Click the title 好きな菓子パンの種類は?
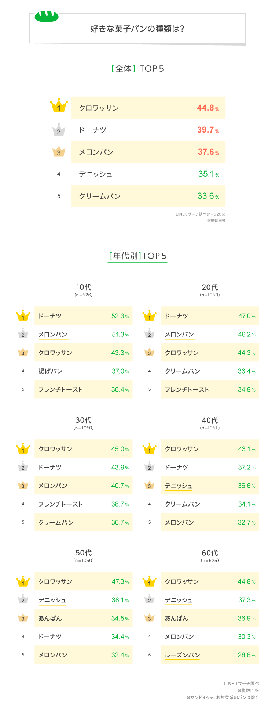The width and height of the screenshot is (275, 710). [x=137, y=29]
